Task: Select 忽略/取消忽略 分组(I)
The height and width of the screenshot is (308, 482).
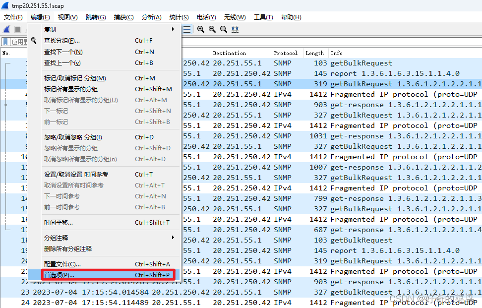Action: pos(105,137)
